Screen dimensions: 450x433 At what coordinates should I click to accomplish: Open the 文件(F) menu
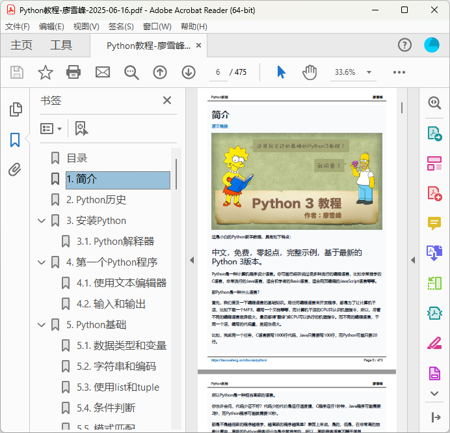pyautogui.click(x=17, y=27)
